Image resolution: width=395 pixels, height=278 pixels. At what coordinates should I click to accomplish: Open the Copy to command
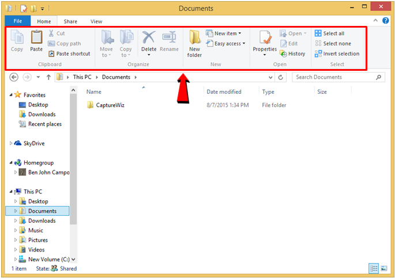click(x=126, y=44)
